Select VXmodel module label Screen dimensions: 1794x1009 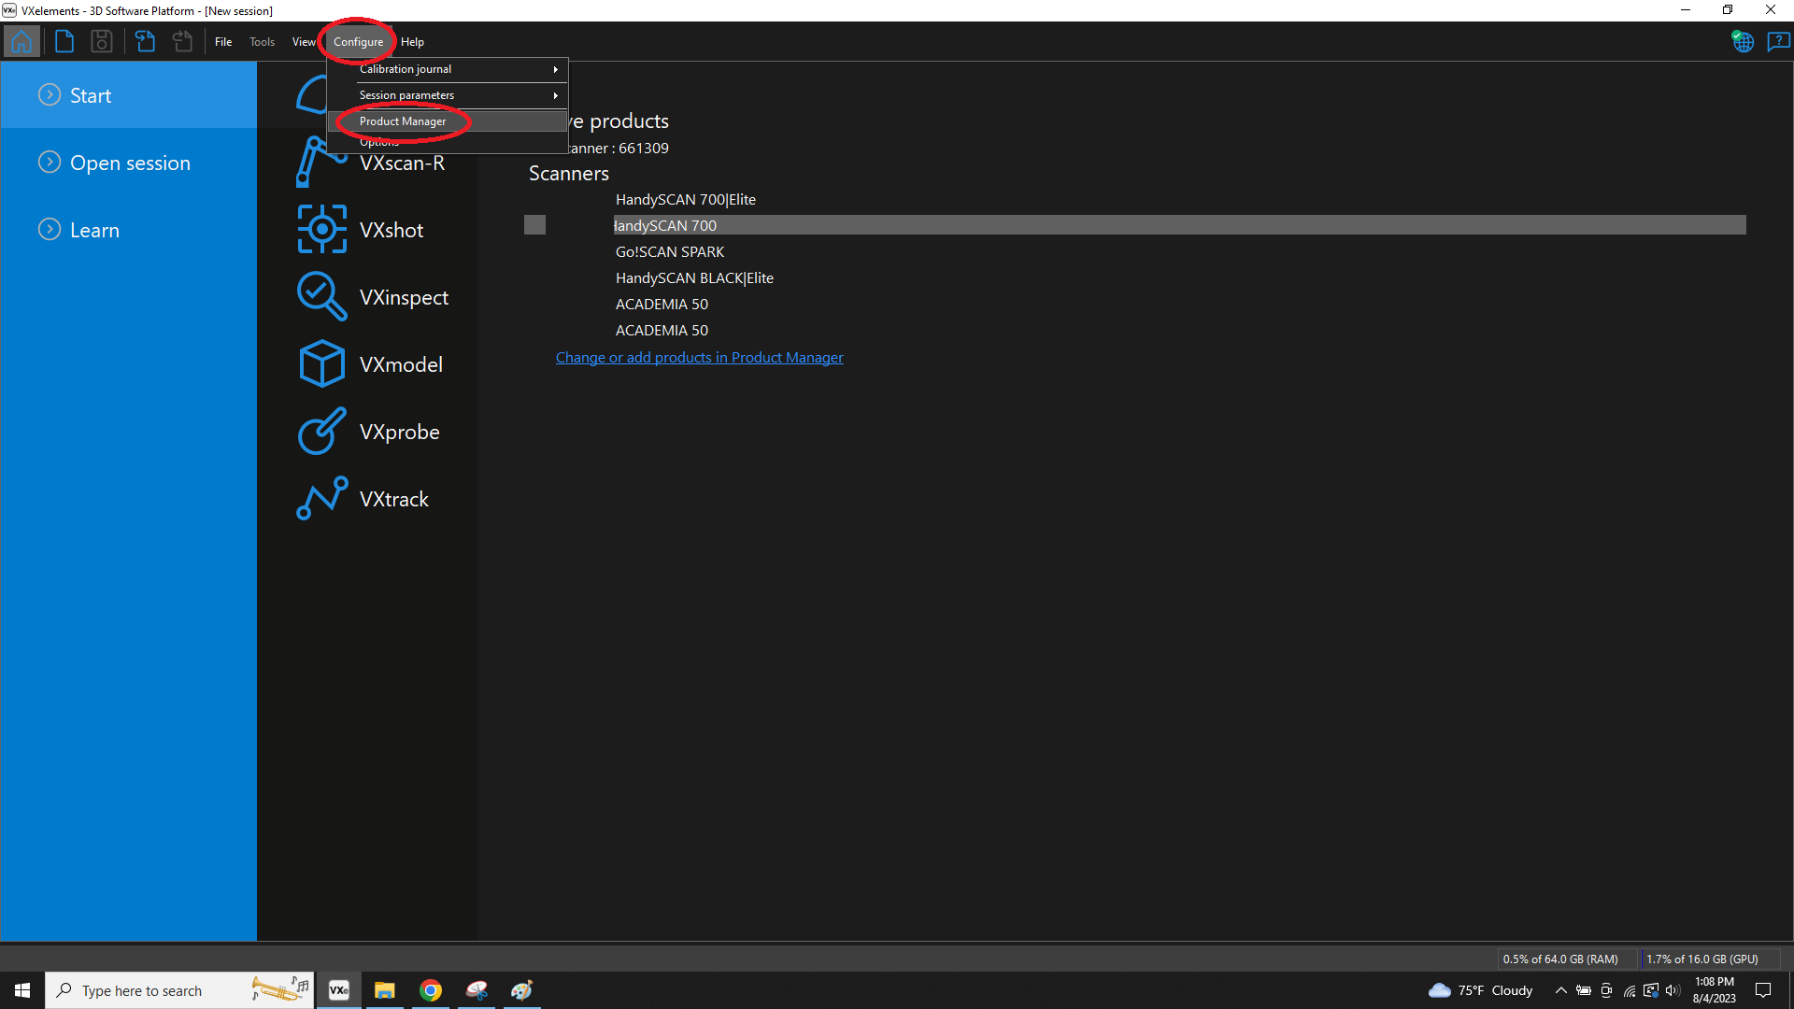click(401, 364)
